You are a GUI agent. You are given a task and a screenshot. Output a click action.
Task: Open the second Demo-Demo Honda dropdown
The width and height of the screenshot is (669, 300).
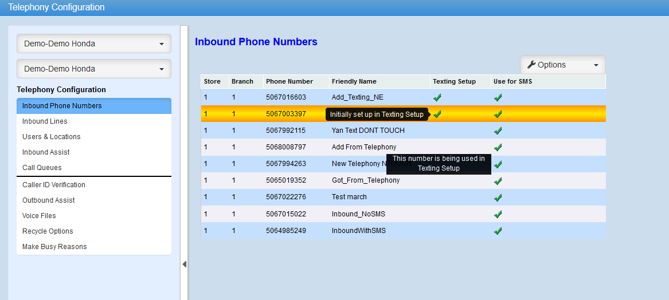pyautogui.click(x=94, y=69)
